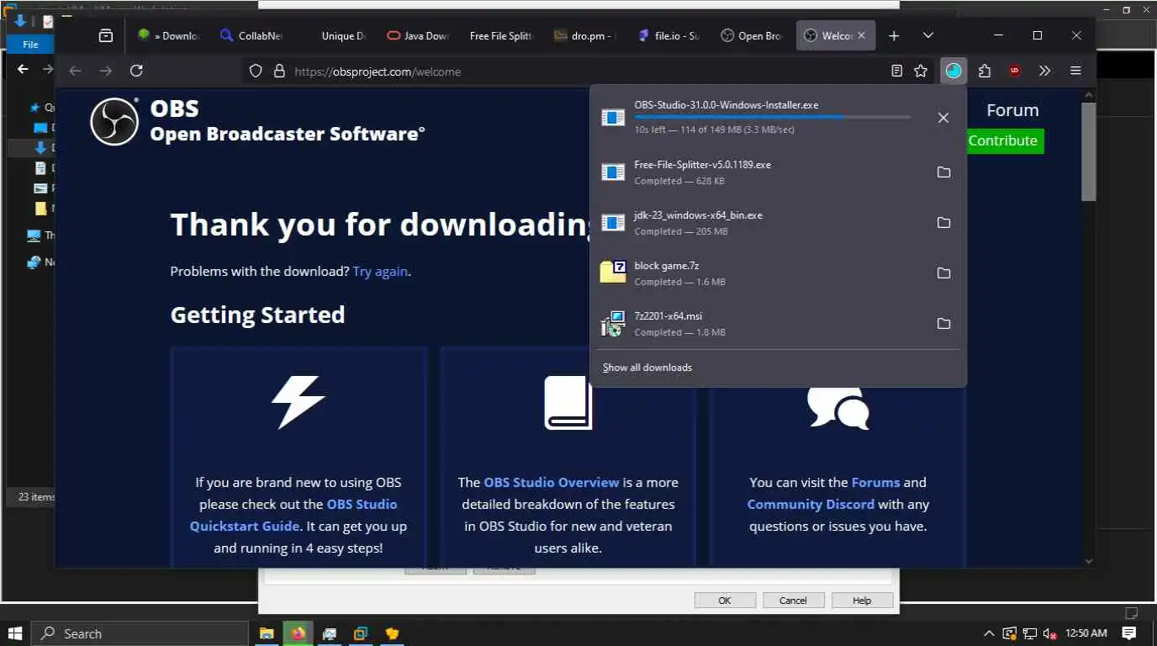The height and width of the screenshot is (646, 1157).
Task: Click the green Contribute button
Action: [1002, 140]
